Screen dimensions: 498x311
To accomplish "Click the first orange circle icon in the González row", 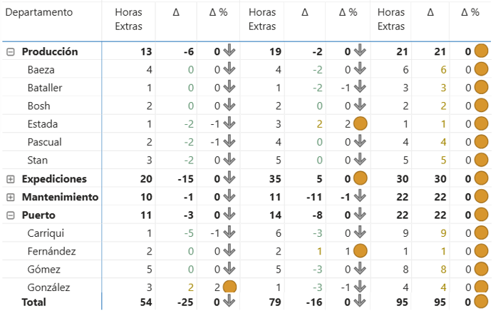I will 229,287.
